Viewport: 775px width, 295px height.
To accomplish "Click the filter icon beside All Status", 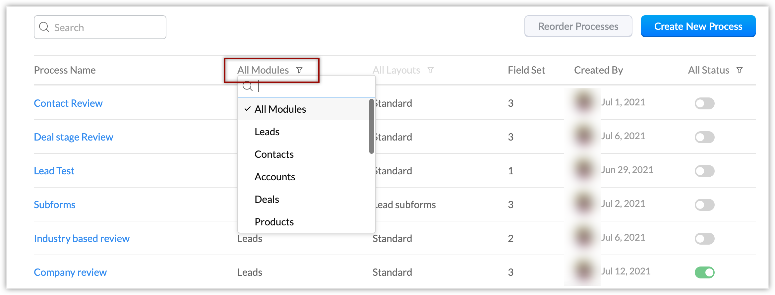I will (x=740, y=70).
